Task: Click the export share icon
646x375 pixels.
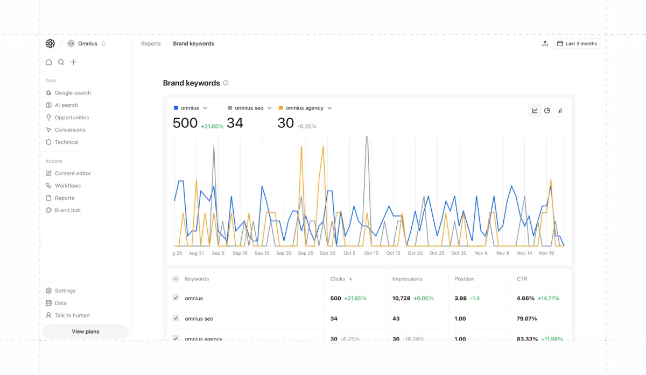Action: [x=545, y=44]
